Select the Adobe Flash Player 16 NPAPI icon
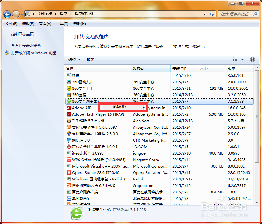Image resolution: width=262 pixels, height=224 pixels. [69, 114]
